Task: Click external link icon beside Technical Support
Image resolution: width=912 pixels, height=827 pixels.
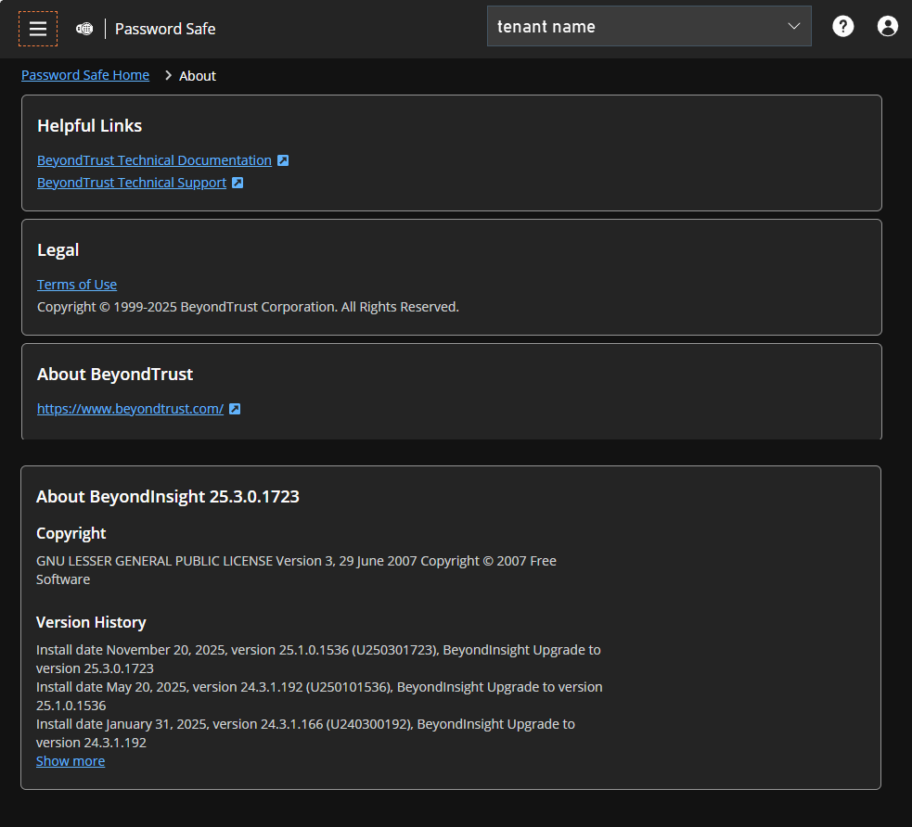Action: pos(238,183)
